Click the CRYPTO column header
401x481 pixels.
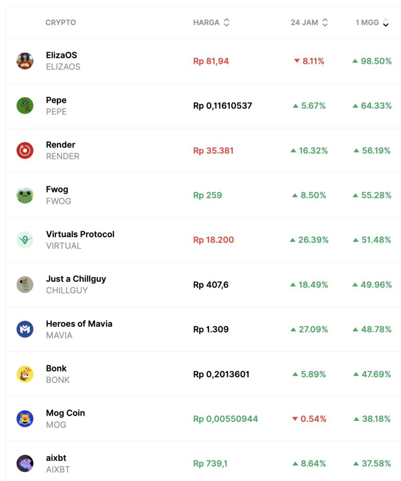[x=61, y=23]
